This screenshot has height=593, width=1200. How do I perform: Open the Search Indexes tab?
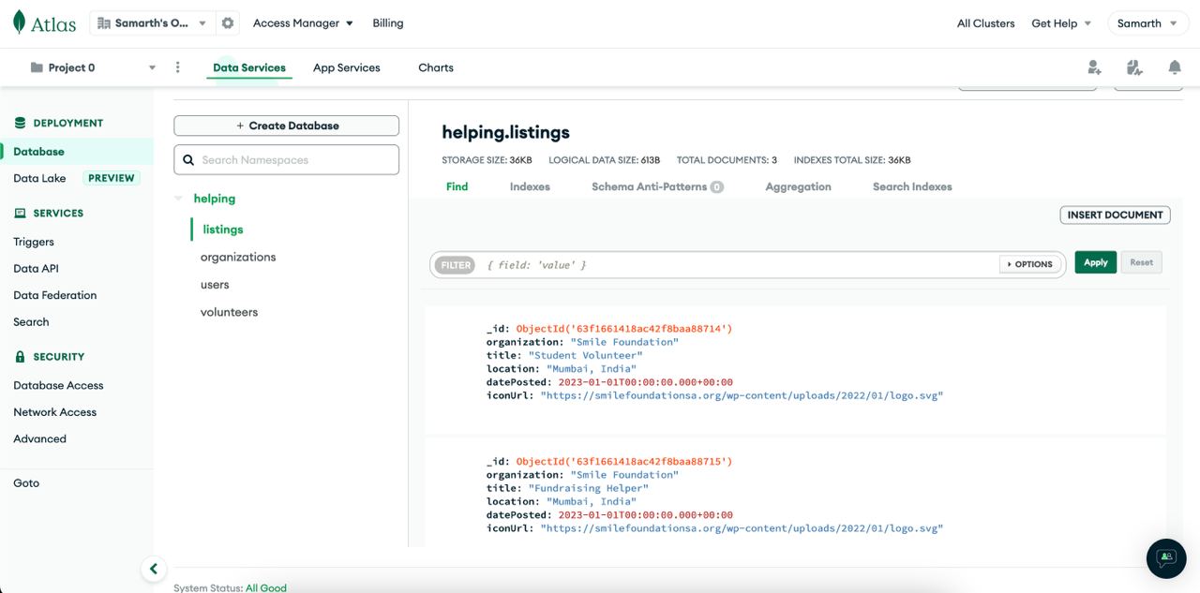pos(912,186)
